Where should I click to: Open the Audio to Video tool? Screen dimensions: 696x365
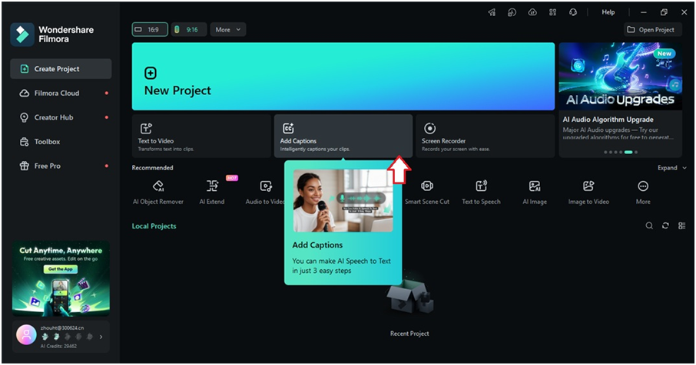click(x=265, y=192)
